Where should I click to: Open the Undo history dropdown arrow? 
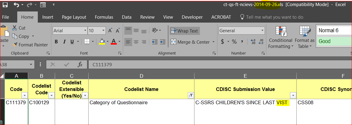(x=22, y=5)
